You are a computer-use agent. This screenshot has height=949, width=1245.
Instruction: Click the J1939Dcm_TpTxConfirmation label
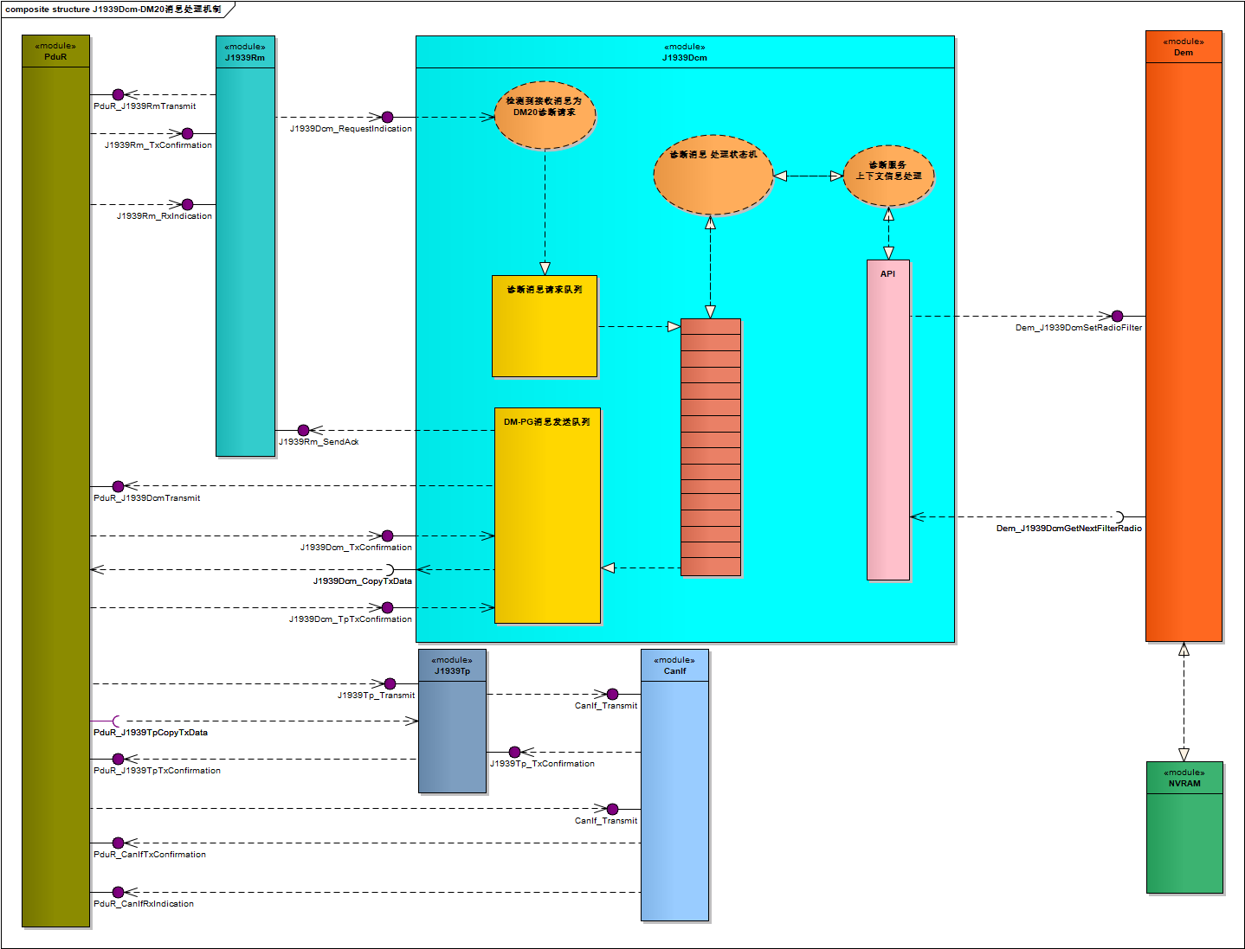coord(351,619)
